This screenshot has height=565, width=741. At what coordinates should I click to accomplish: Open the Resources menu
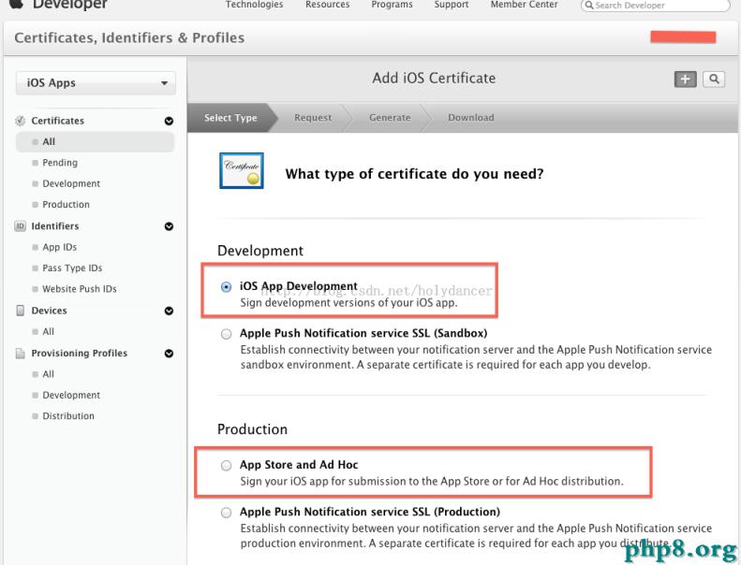click(328, 5)
